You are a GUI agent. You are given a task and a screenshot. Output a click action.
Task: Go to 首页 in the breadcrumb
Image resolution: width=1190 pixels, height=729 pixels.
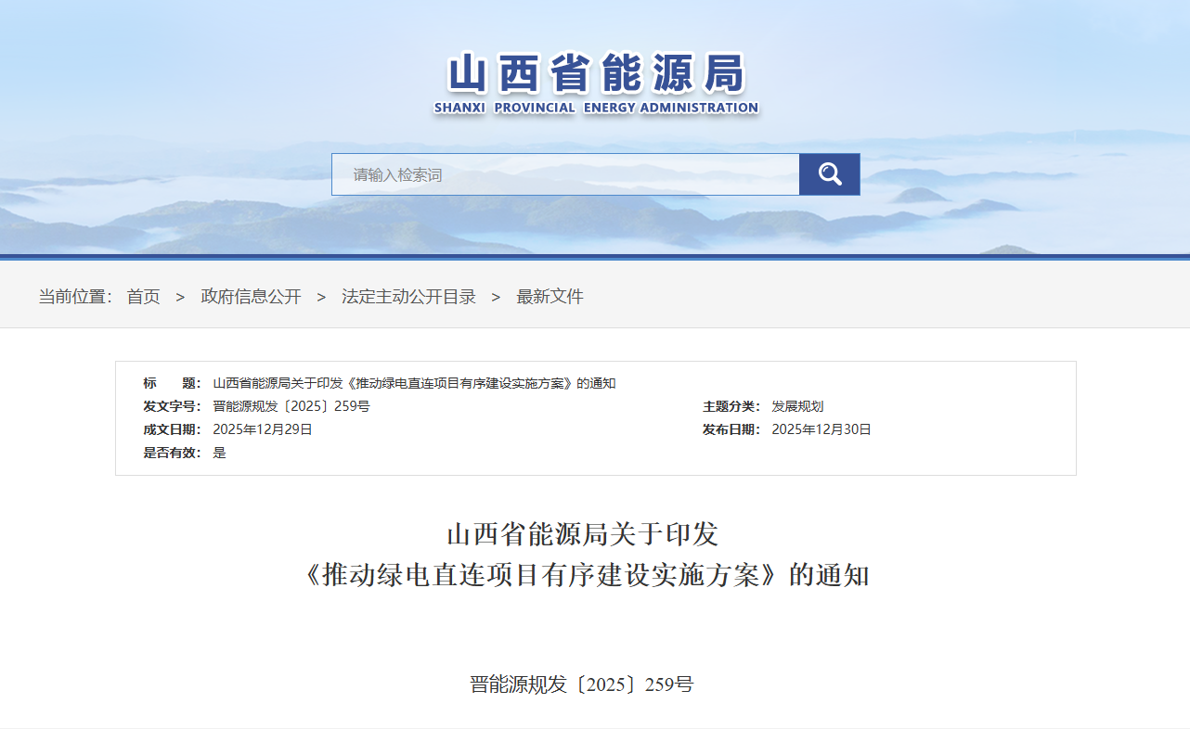pos(143,297)
